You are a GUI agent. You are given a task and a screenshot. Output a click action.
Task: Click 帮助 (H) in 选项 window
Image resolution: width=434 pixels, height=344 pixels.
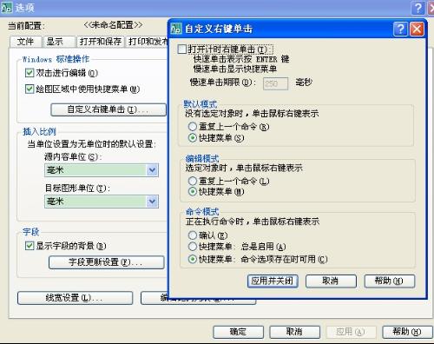(x=407, y=332)
